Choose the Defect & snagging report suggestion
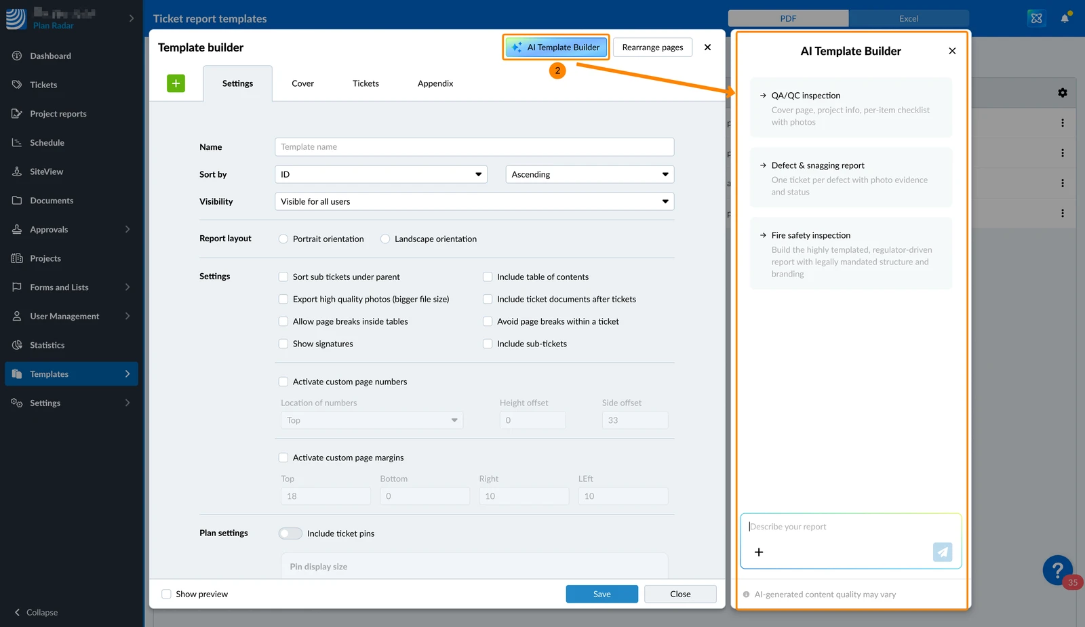This screenshot has width=1085, height=627. (x=851, y=178)
